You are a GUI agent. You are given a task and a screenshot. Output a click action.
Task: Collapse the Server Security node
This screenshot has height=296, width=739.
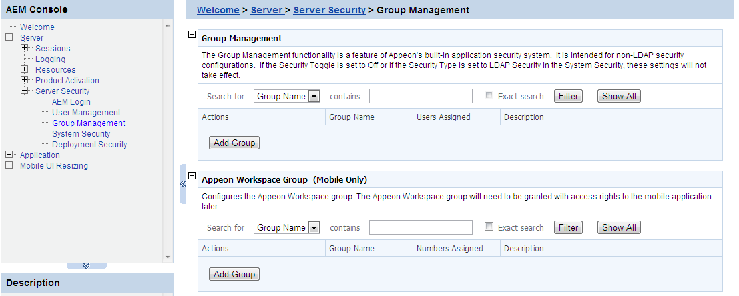point(25,91)
